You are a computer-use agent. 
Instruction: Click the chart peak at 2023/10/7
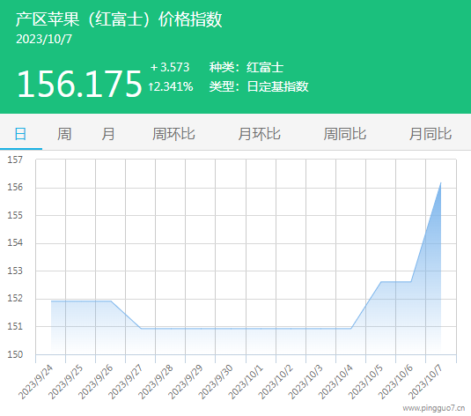tap(441, 182)
